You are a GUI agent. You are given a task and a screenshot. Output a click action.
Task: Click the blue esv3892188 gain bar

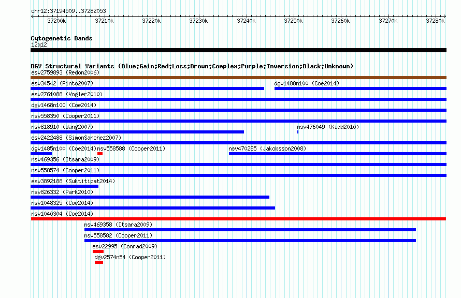click(64, 186)
